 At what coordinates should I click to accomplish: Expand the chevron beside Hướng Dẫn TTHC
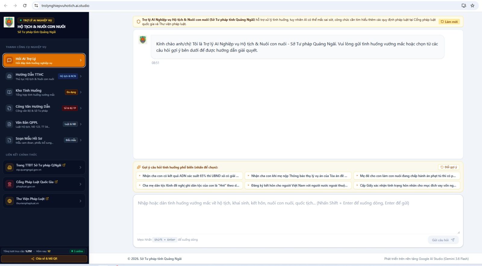pos(81,76)
